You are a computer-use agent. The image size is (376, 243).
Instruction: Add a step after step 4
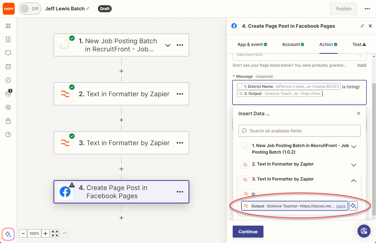point(121,218)
